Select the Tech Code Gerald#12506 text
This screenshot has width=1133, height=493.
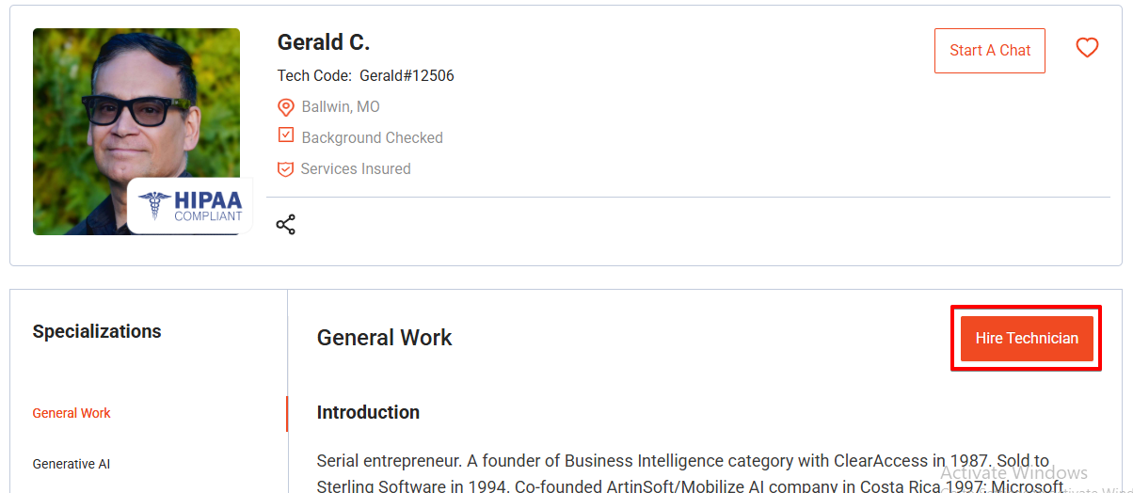tap(366, 75)
